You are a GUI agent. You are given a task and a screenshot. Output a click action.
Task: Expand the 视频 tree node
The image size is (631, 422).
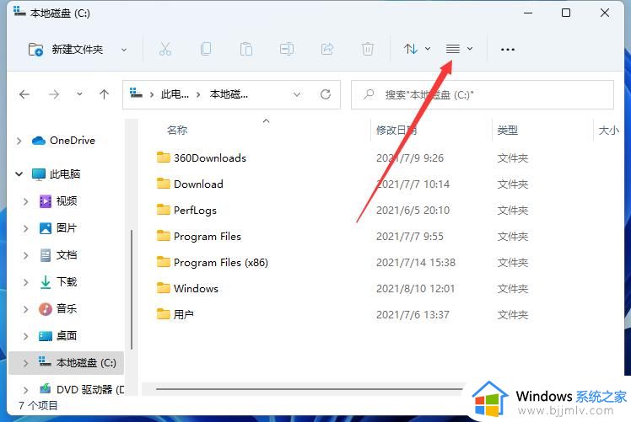click(x=26, y=201)
